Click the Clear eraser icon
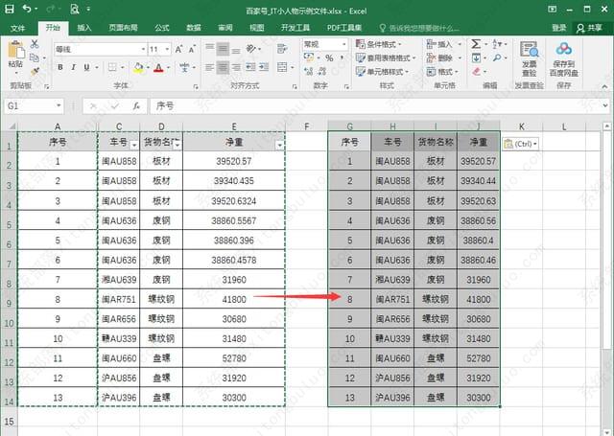 pyautogui.click(x=476, y=72)
